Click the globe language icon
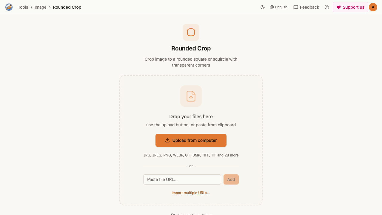The height and width of the screenshot is (215, 382). [x=272, y=7]
